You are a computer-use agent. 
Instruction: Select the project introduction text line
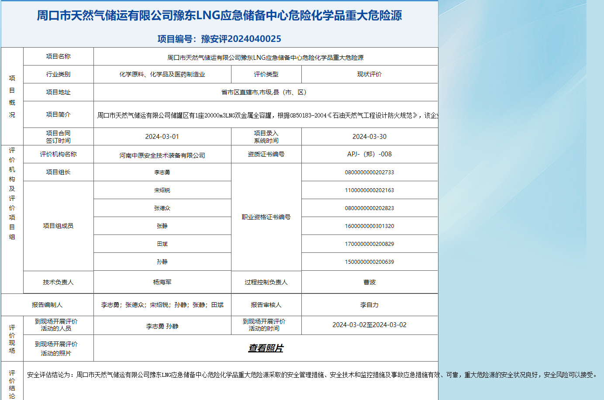267,115
